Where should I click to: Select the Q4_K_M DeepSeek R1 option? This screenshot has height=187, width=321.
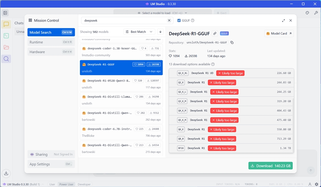pyautogui.click(x=231, y=111)
